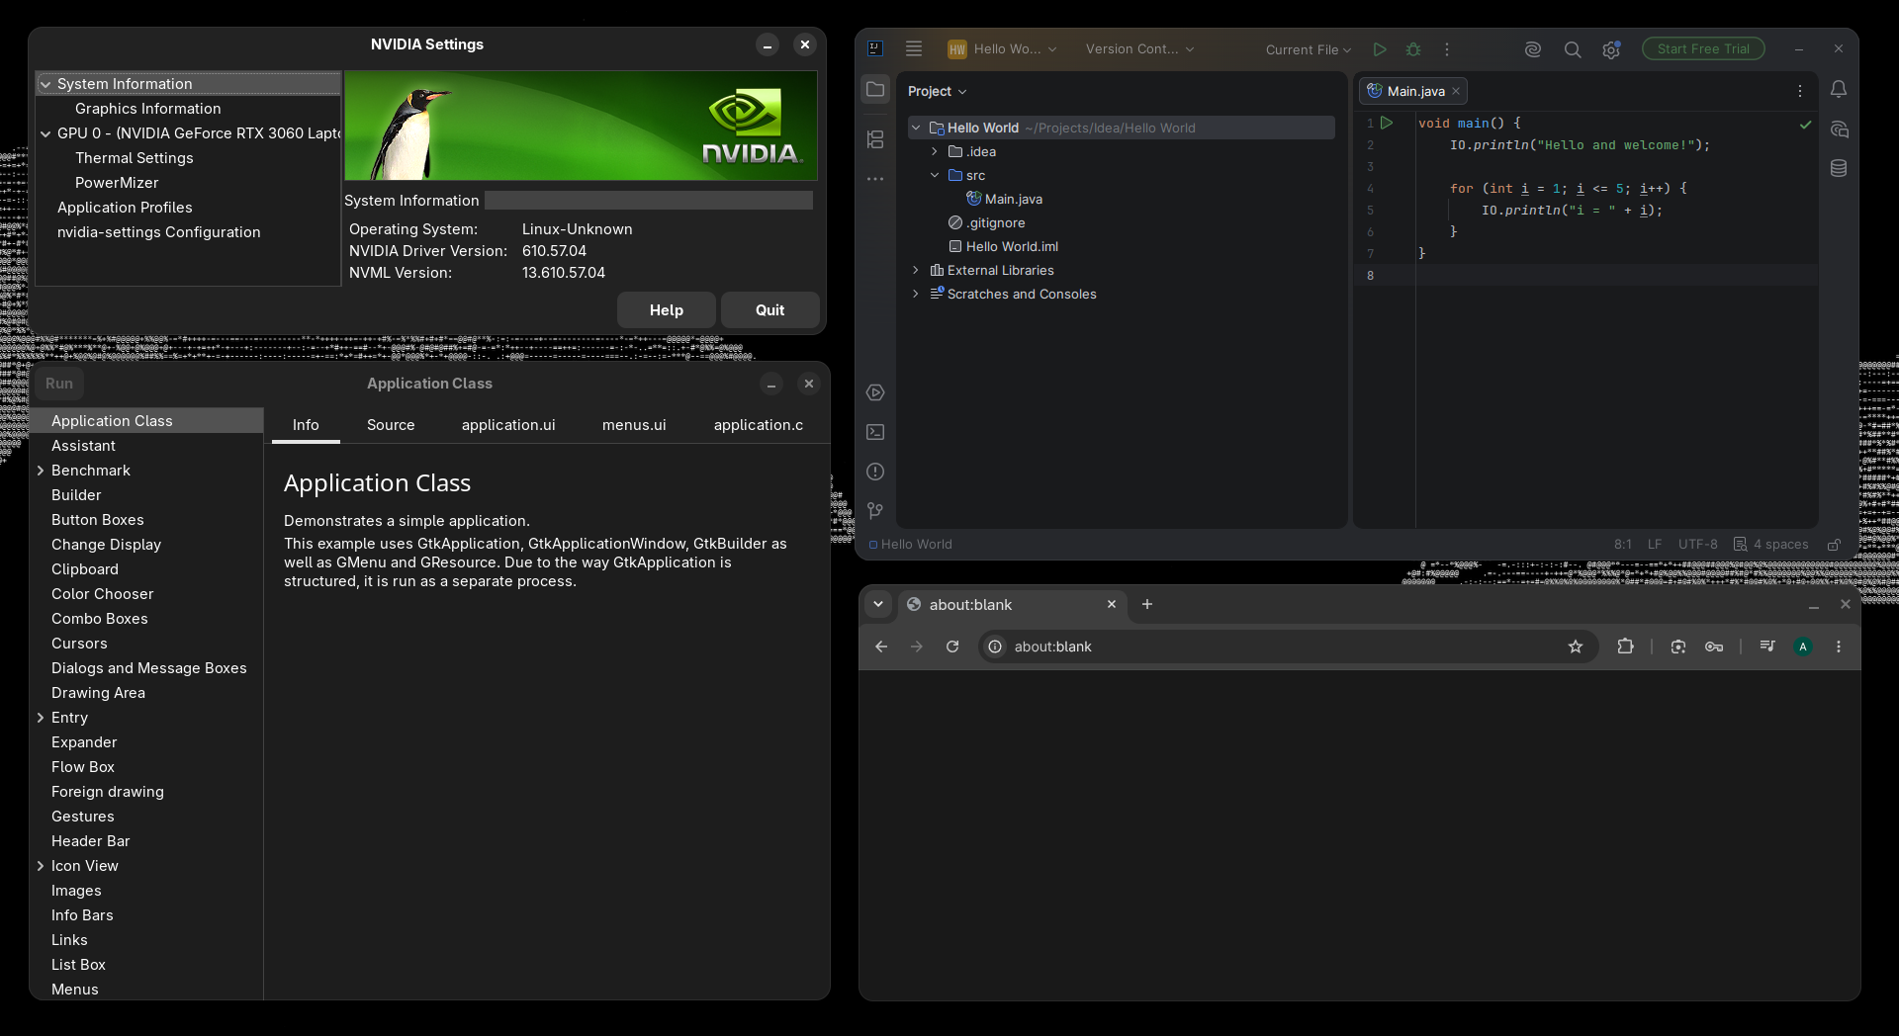This screenshot has height=1036, width=1899.
Task: Expand the Icon View item in demo list
Action: [x=41, y=866]
